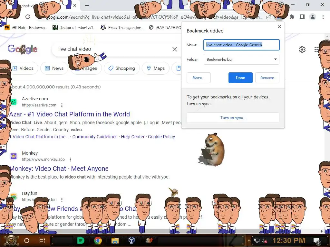This screenshot has height=247, width=330.
Task: Click Turn on sync...
Action: [233, 118]
